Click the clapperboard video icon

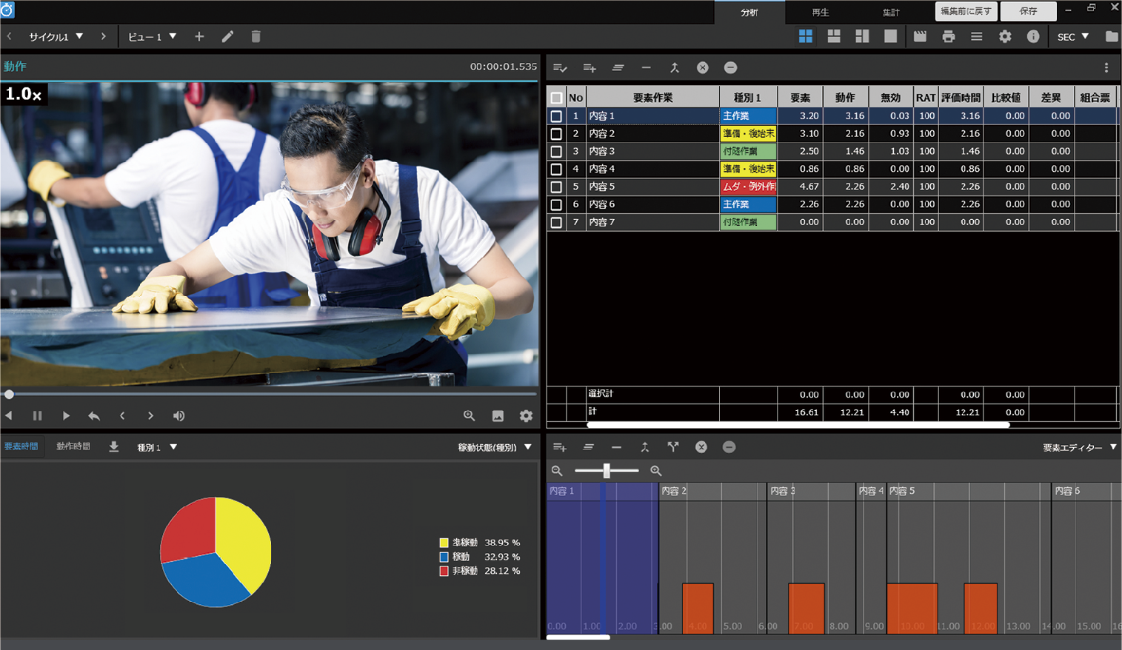point(920,36)
